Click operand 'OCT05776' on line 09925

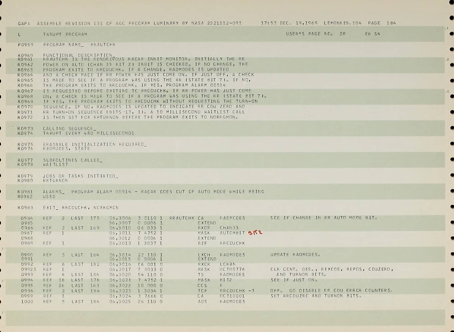pyautogui.click(x=232, y=269)
